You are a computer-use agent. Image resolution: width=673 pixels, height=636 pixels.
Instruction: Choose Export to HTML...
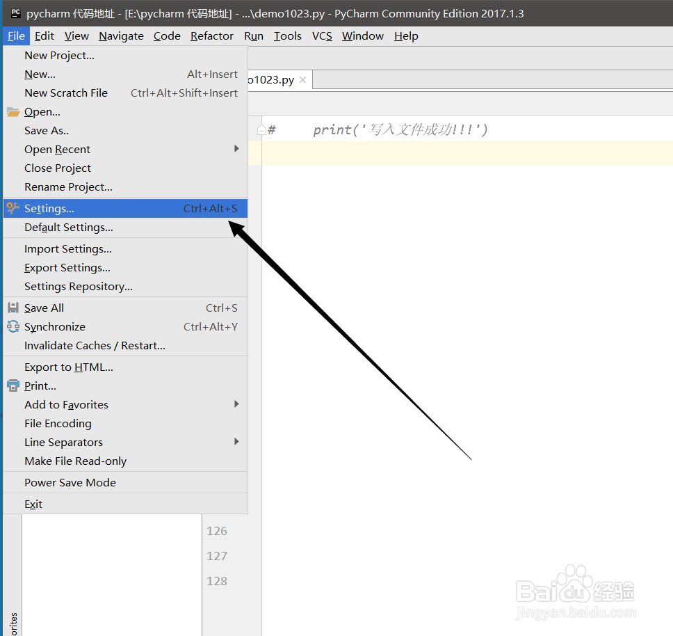coord(125,367)
